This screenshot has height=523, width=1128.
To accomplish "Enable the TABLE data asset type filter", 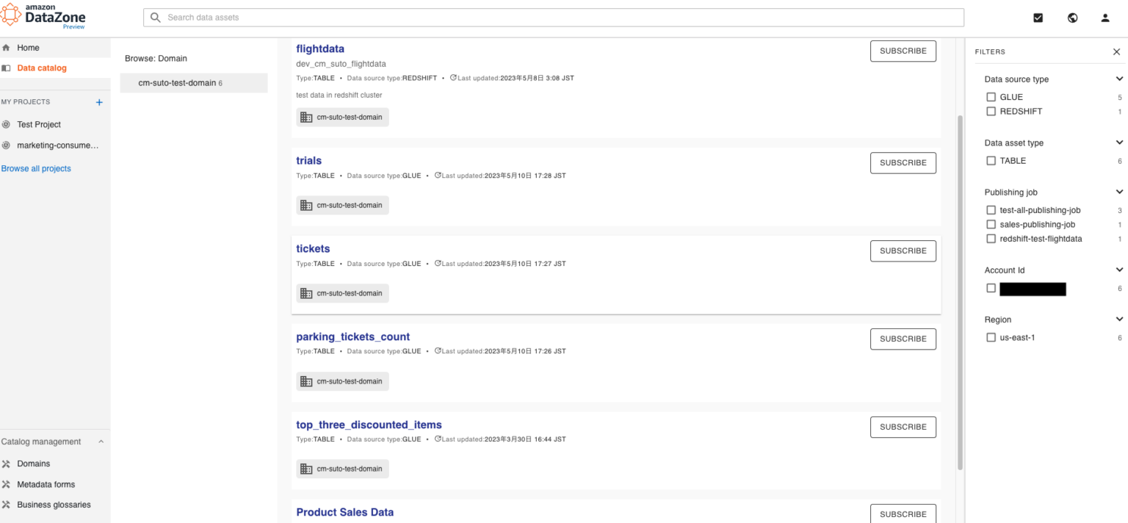I will 991,160.
